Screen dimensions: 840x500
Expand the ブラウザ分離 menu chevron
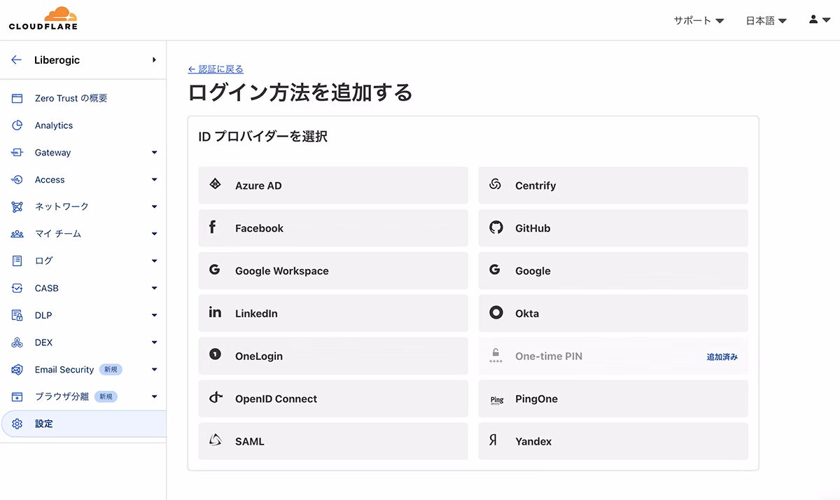coord(154,396)
